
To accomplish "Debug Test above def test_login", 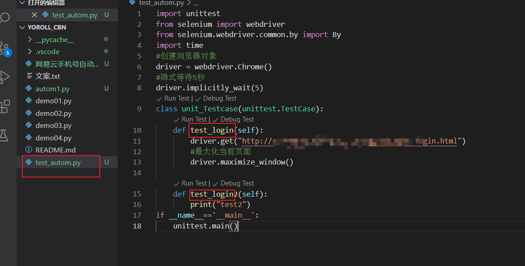I will tap(237, 119).
